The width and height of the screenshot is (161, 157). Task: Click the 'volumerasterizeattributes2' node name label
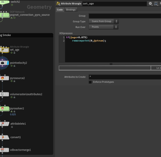(x=26, y=94)
